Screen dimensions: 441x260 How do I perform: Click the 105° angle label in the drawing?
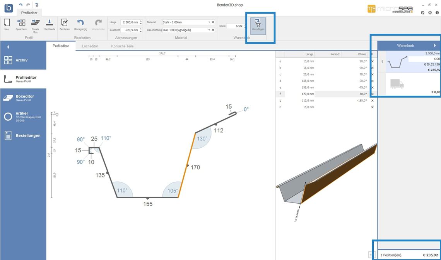tap(173, 191)
